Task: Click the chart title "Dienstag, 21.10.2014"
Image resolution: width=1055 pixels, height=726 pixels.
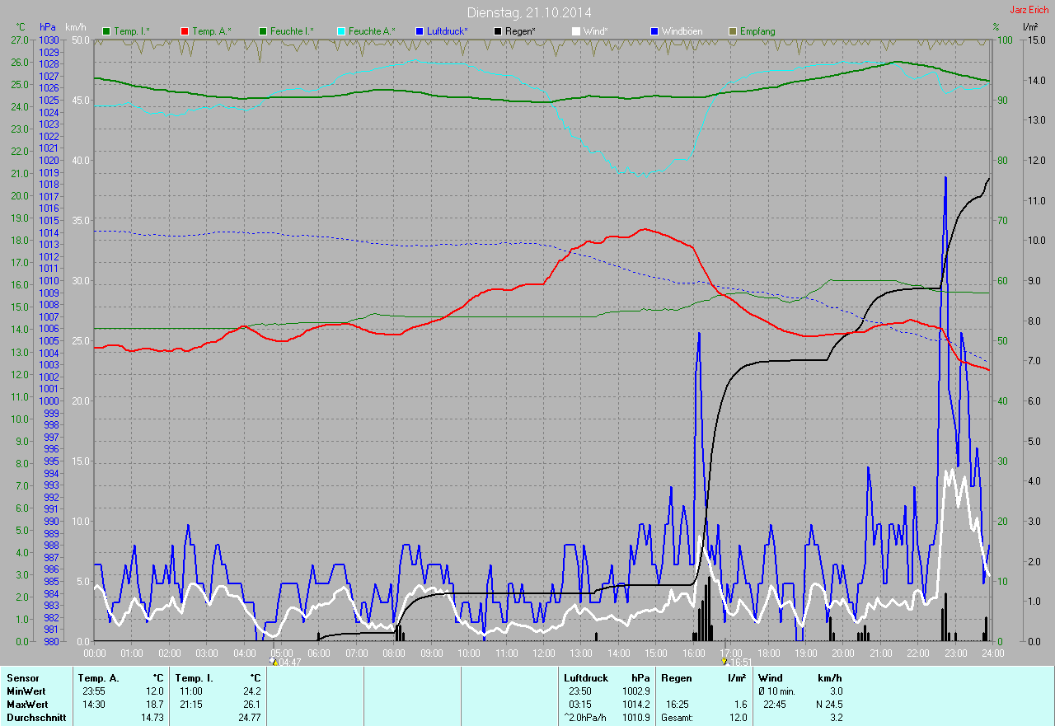Action: (529, 12)
